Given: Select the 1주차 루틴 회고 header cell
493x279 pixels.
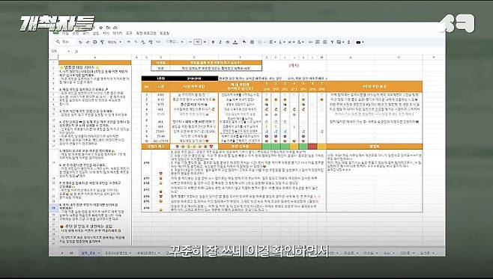Looking at the screenshot, I should [x=374, y=86].
